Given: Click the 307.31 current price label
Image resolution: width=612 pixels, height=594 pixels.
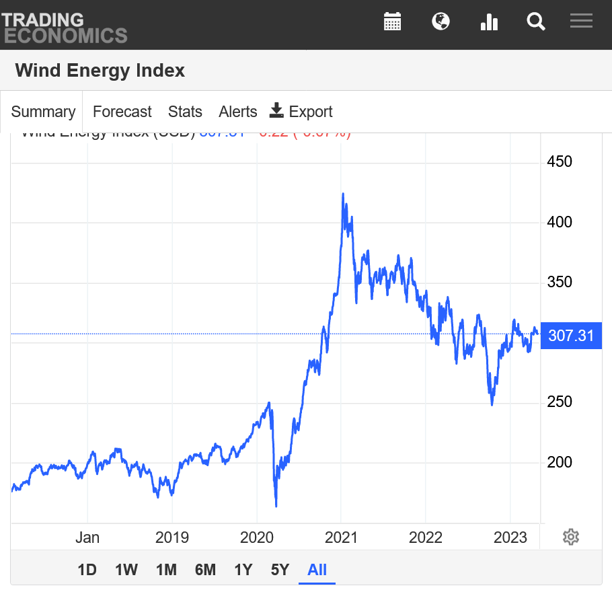Looking at the screenshot, I should pyautogui.click(x=571, y=335).
